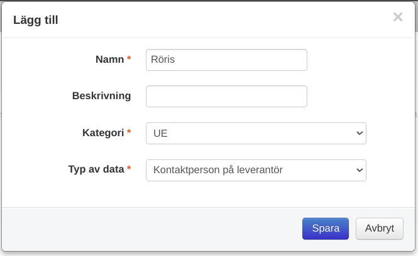Click the Typ av data label
Image resolution: width=418 pixels, height=256 pixels.
point(96,169)
